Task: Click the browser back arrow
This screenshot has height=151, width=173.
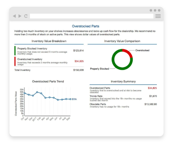Action: [14, 16]
